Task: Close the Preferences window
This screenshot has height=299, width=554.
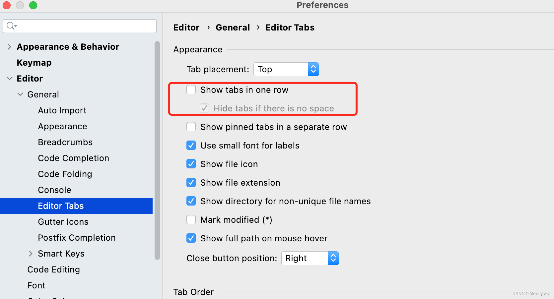Action: 7,5
